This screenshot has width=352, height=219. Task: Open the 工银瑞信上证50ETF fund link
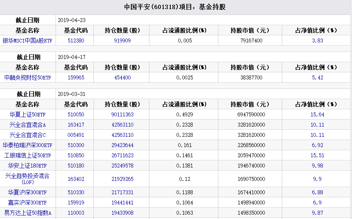pyautogui.click(x=28, y=156)
